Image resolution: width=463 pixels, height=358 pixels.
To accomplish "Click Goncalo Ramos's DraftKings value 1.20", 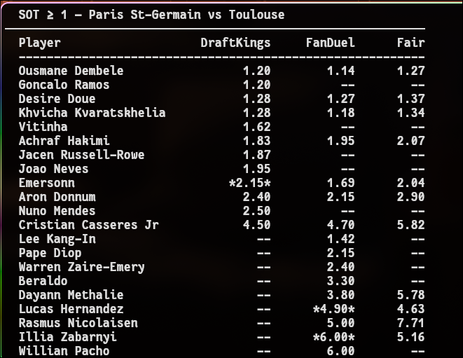I will [256, 85].
